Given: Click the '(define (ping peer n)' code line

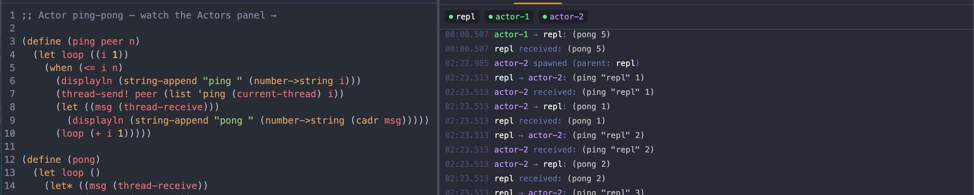Looking at the screenshot, I should 81,42.
